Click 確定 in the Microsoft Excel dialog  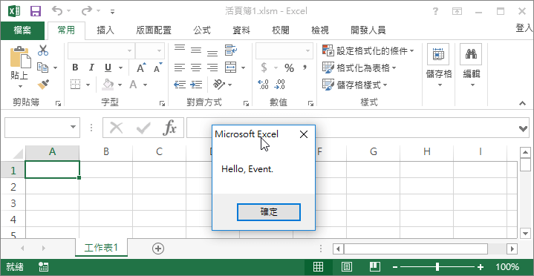[x=269, y=212]
